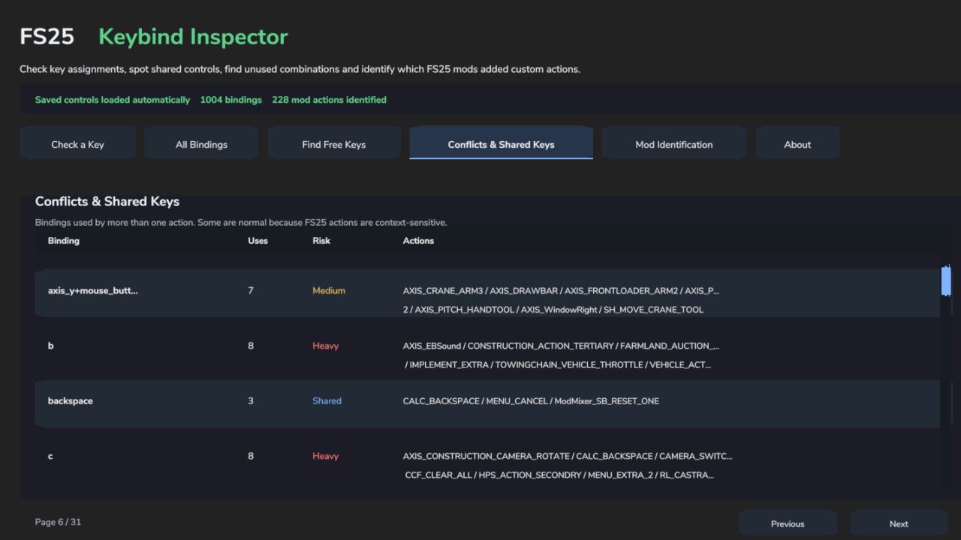Click the vertical scrollbar thumb of the table
Image resolution: width=961 pixels, height=540 pixels.
[x=946, y=280]
